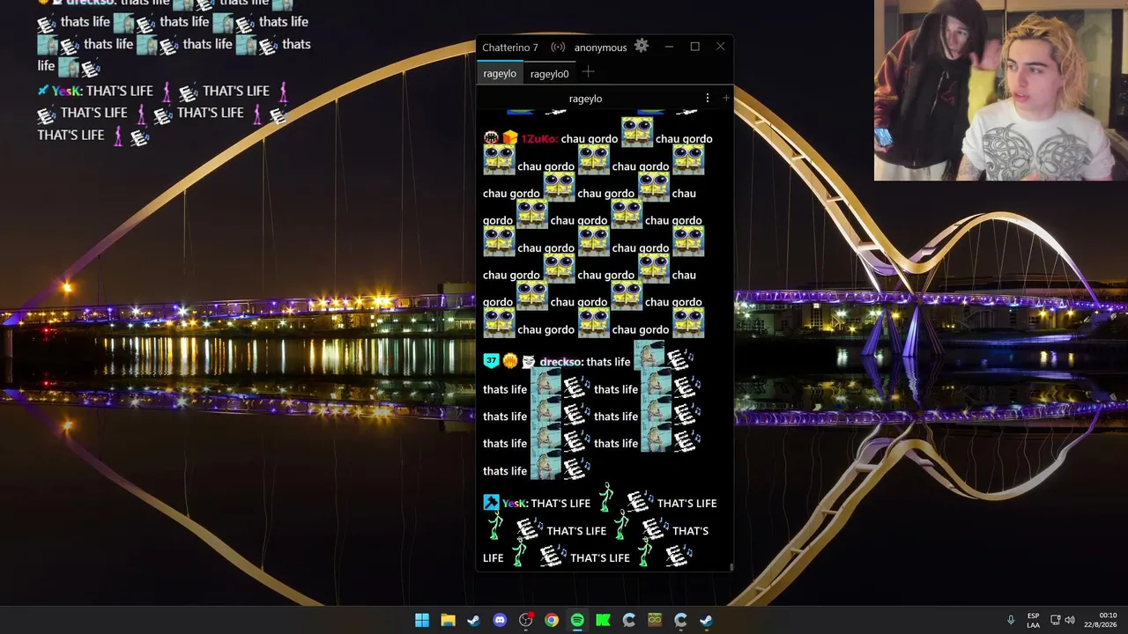The height and width of the screenshot is (634, 1128).
Task: Click the streamer mode broadcast icon
Action: pyautogui.click(x=558, y=47)
